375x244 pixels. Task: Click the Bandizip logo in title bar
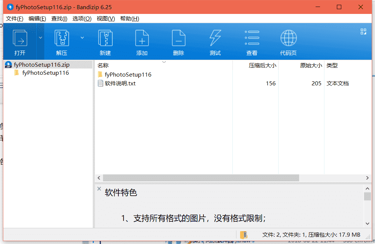click(x=10, y=7)
